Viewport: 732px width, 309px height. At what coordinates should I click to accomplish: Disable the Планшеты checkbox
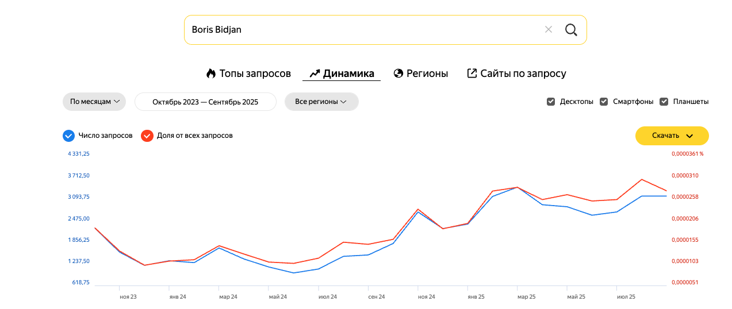click(664, 102)
